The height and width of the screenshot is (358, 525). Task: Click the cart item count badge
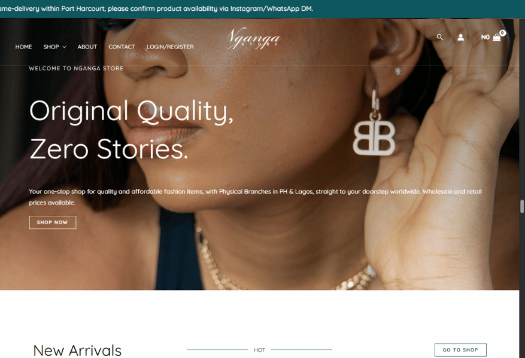(x=502, y=33)
